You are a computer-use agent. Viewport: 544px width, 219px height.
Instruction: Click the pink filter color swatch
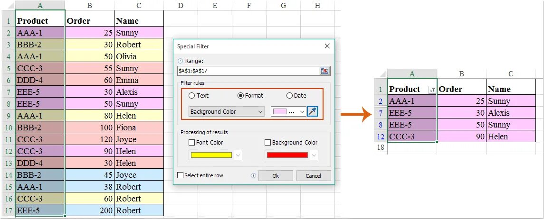pyautogui.click(x=280, y=112)
